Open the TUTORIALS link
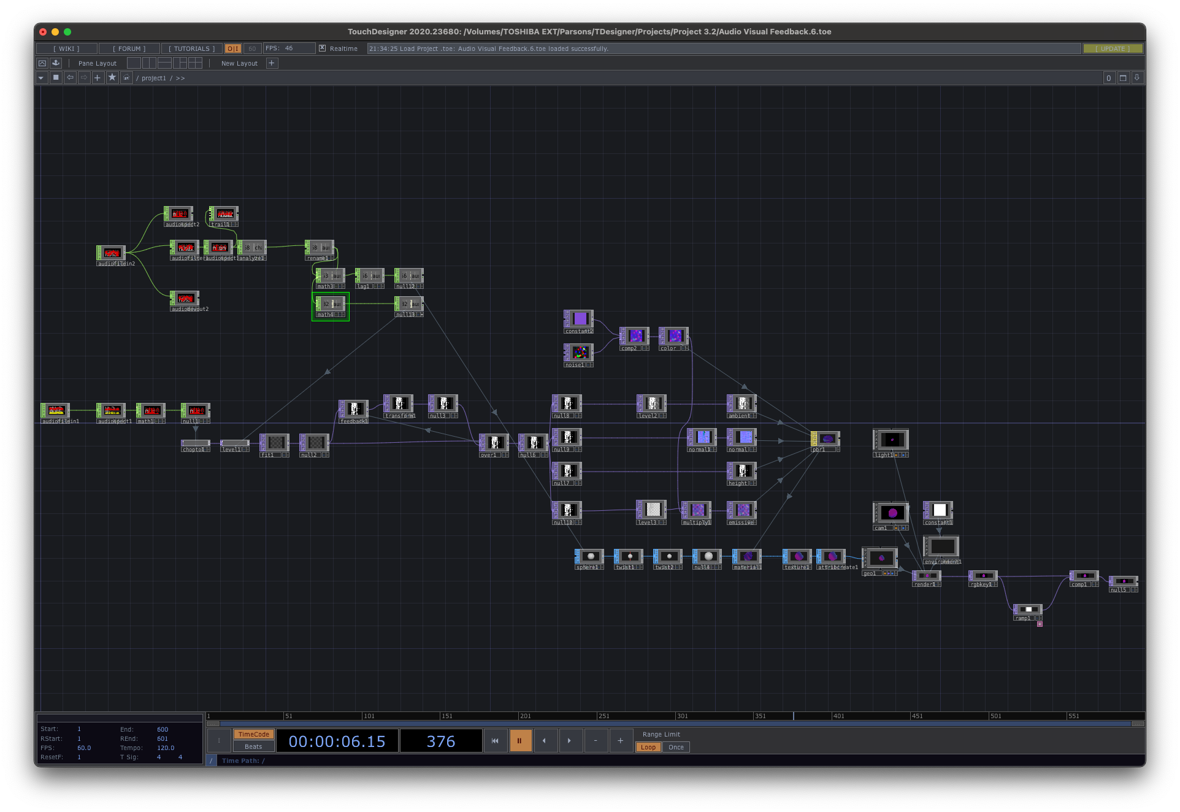This screenshot has height=812, width=1180. tap(191, 48)
